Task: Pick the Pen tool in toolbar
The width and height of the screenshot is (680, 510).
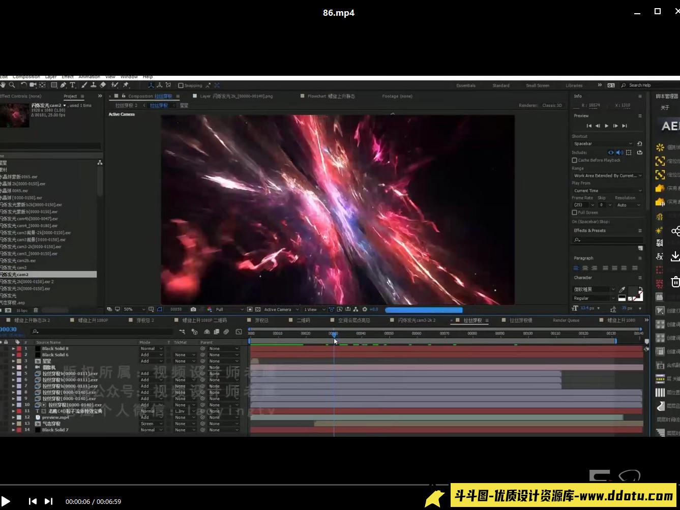Action: (x=63, y=85)
